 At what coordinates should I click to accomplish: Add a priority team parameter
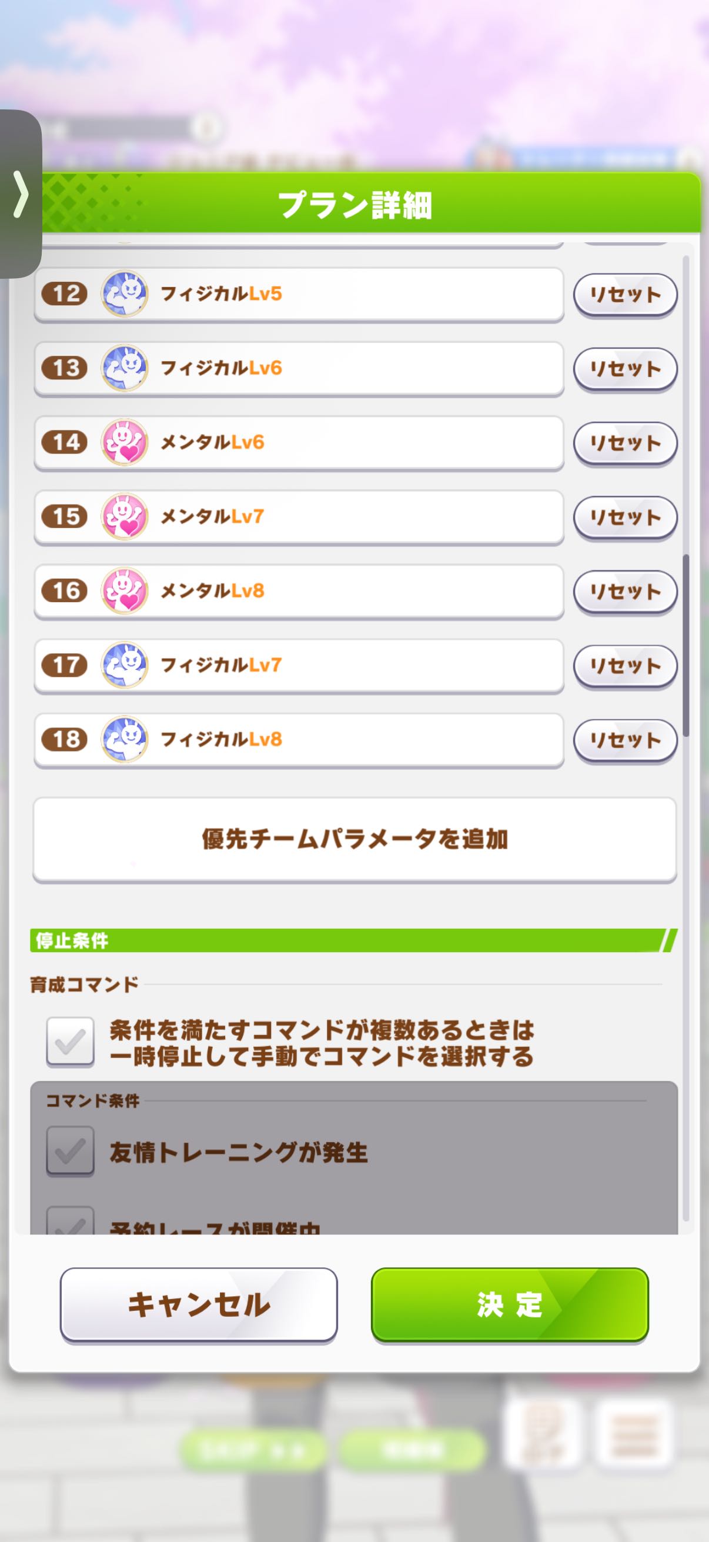pyautogui.click(x=354, y=839)
